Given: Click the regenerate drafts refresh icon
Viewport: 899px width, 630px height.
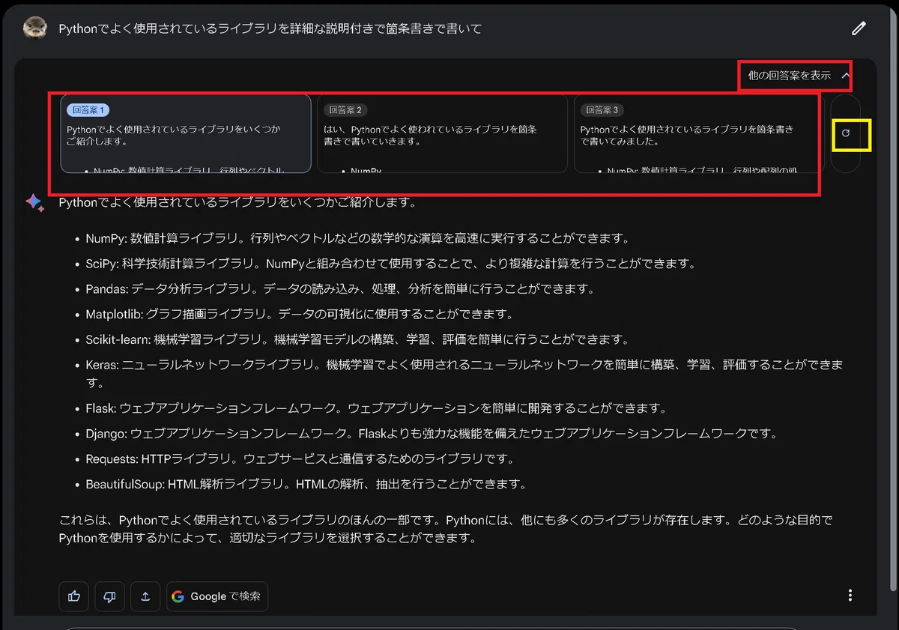Looking at the screenshot, I should [846, 133].
